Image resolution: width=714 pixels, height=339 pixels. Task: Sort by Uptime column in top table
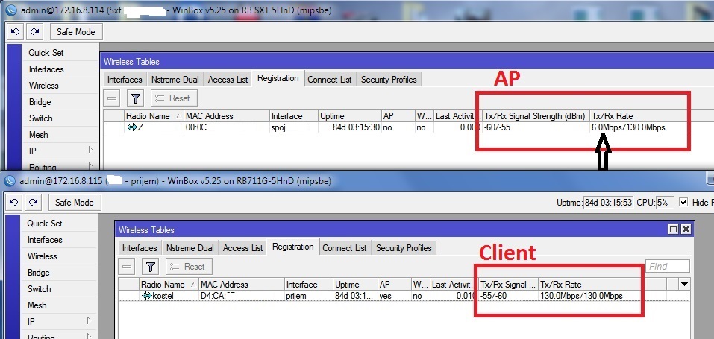click(349, 116)
